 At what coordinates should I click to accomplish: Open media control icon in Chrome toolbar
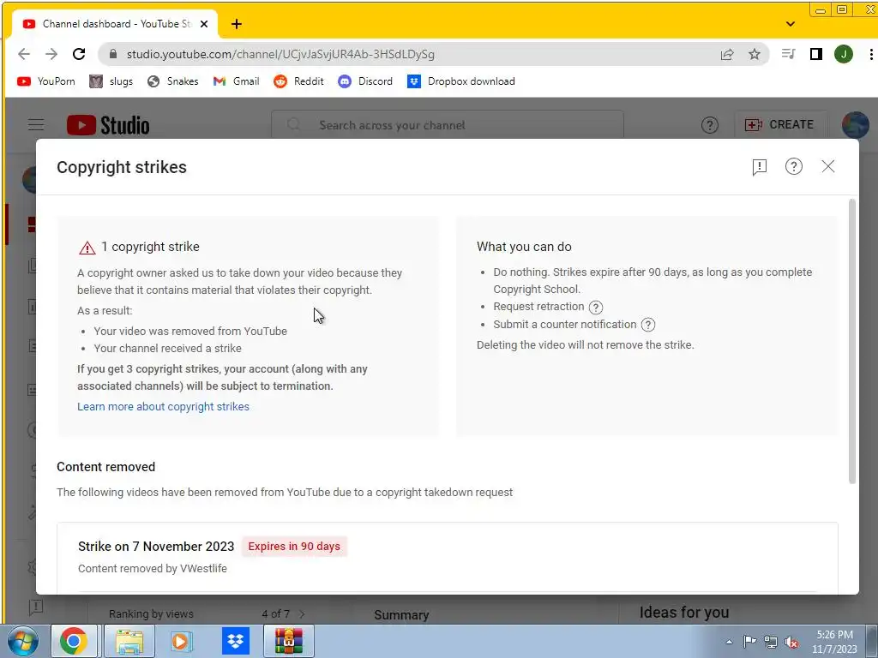tap(789, 54)
